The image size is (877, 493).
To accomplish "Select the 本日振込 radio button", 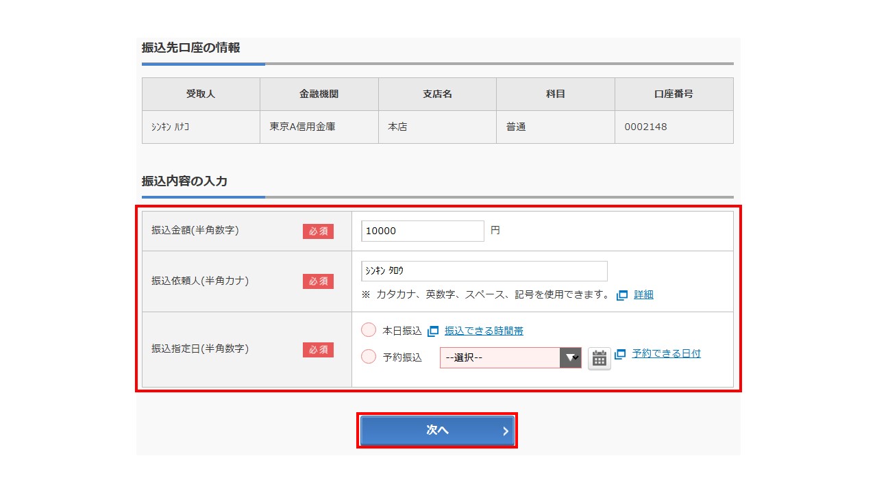I will pos(369,330).
